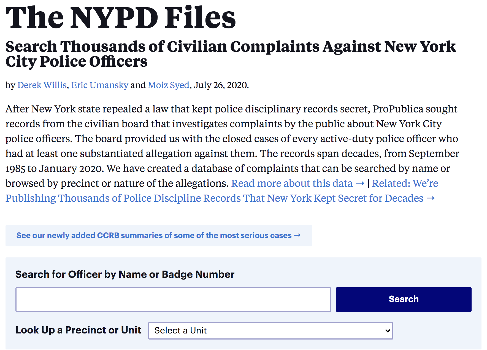Screen dimensions: 487x350
Task: Focus the officer name or badge search field
Action: tap(173, 300)
